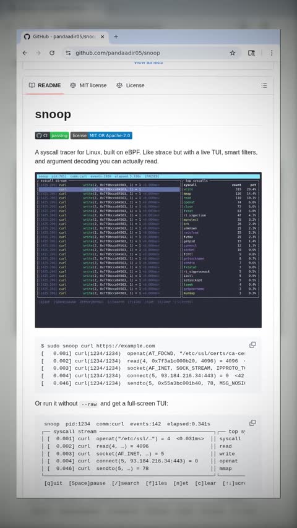Open a new browser tab
The width and height of the screenshot is (297, 528).
[x=116, y=36]
